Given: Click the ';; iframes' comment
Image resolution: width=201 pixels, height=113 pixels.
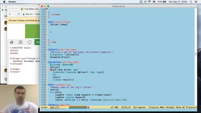Looking at the screenshot, I should [54, 14].
